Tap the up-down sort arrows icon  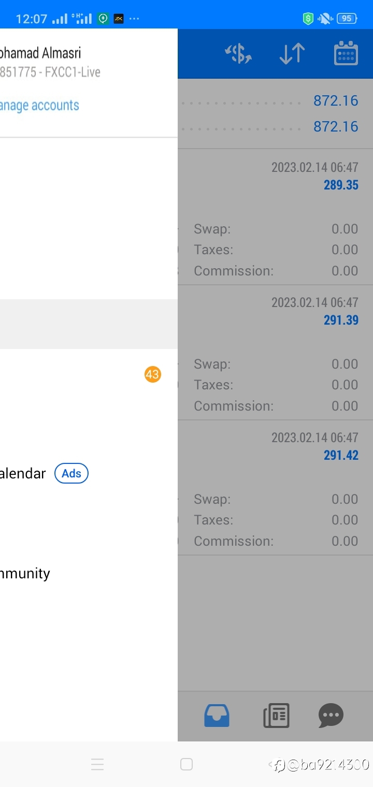pyautogui.click(x=292, y=54)
